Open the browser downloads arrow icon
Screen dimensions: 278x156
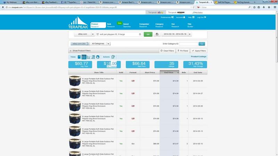tap(264, 7)
